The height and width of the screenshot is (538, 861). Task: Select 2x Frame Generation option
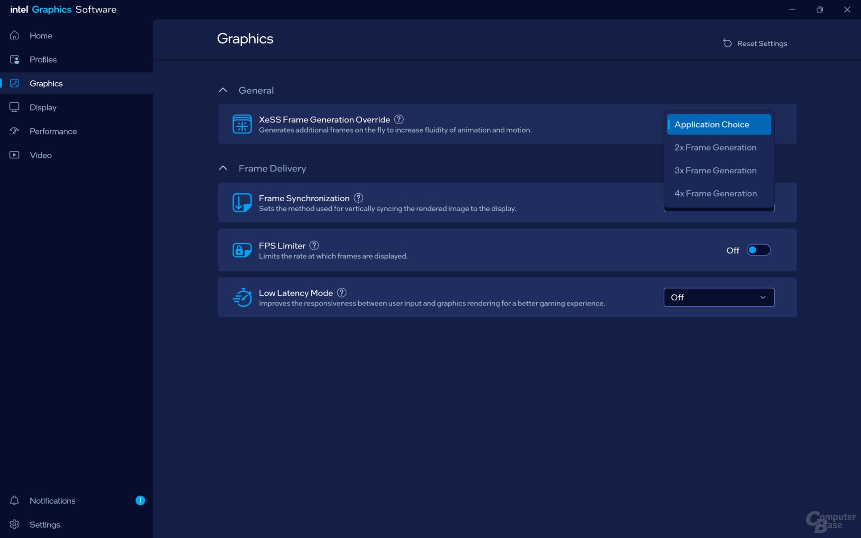pyautogui.click(x=715, y=147)
